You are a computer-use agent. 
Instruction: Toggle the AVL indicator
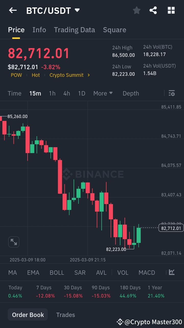101,273
